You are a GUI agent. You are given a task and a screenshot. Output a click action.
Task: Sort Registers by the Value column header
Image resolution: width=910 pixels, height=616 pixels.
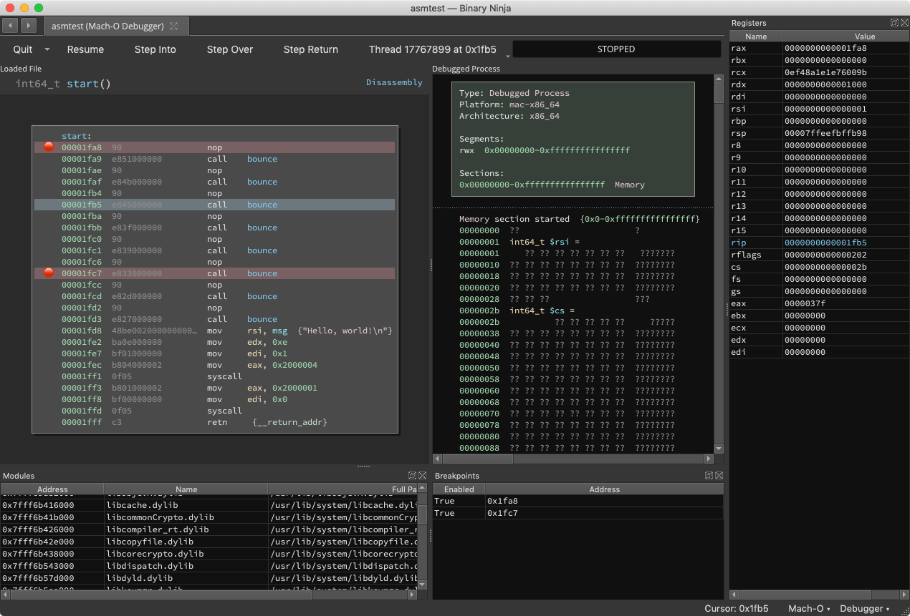click(x=846, y=36)
